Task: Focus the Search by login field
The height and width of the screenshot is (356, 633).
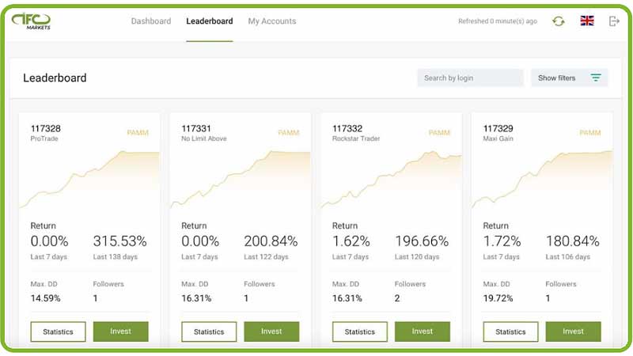Action: pyautogui.click(x=470, y=78)
